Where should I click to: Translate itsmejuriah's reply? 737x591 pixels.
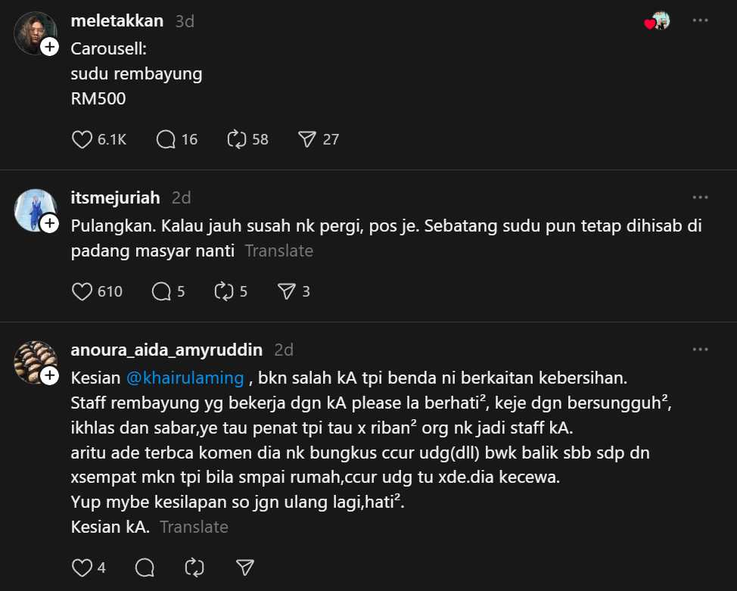(278, 250)
